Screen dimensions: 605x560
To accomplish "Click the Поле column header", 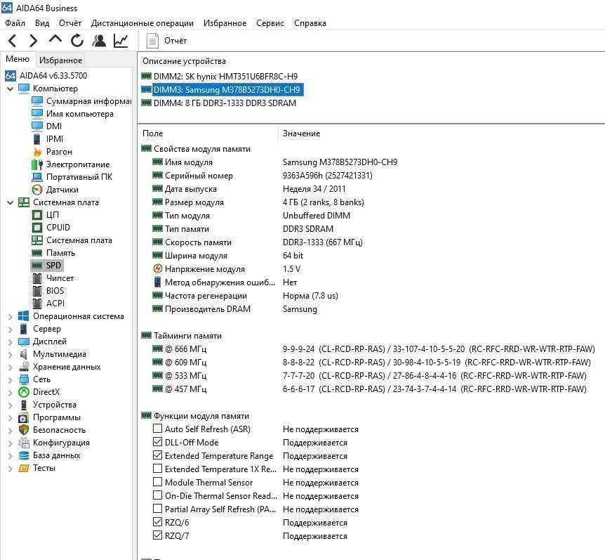I will [153, 134].
